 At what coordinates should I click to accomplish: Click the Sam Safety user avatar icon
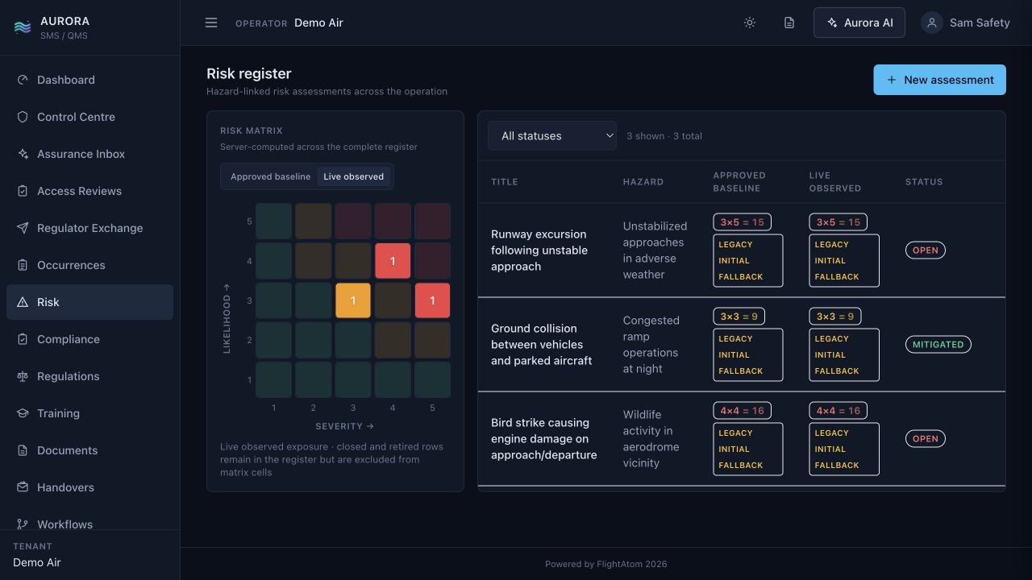click(x=932, y=23)
